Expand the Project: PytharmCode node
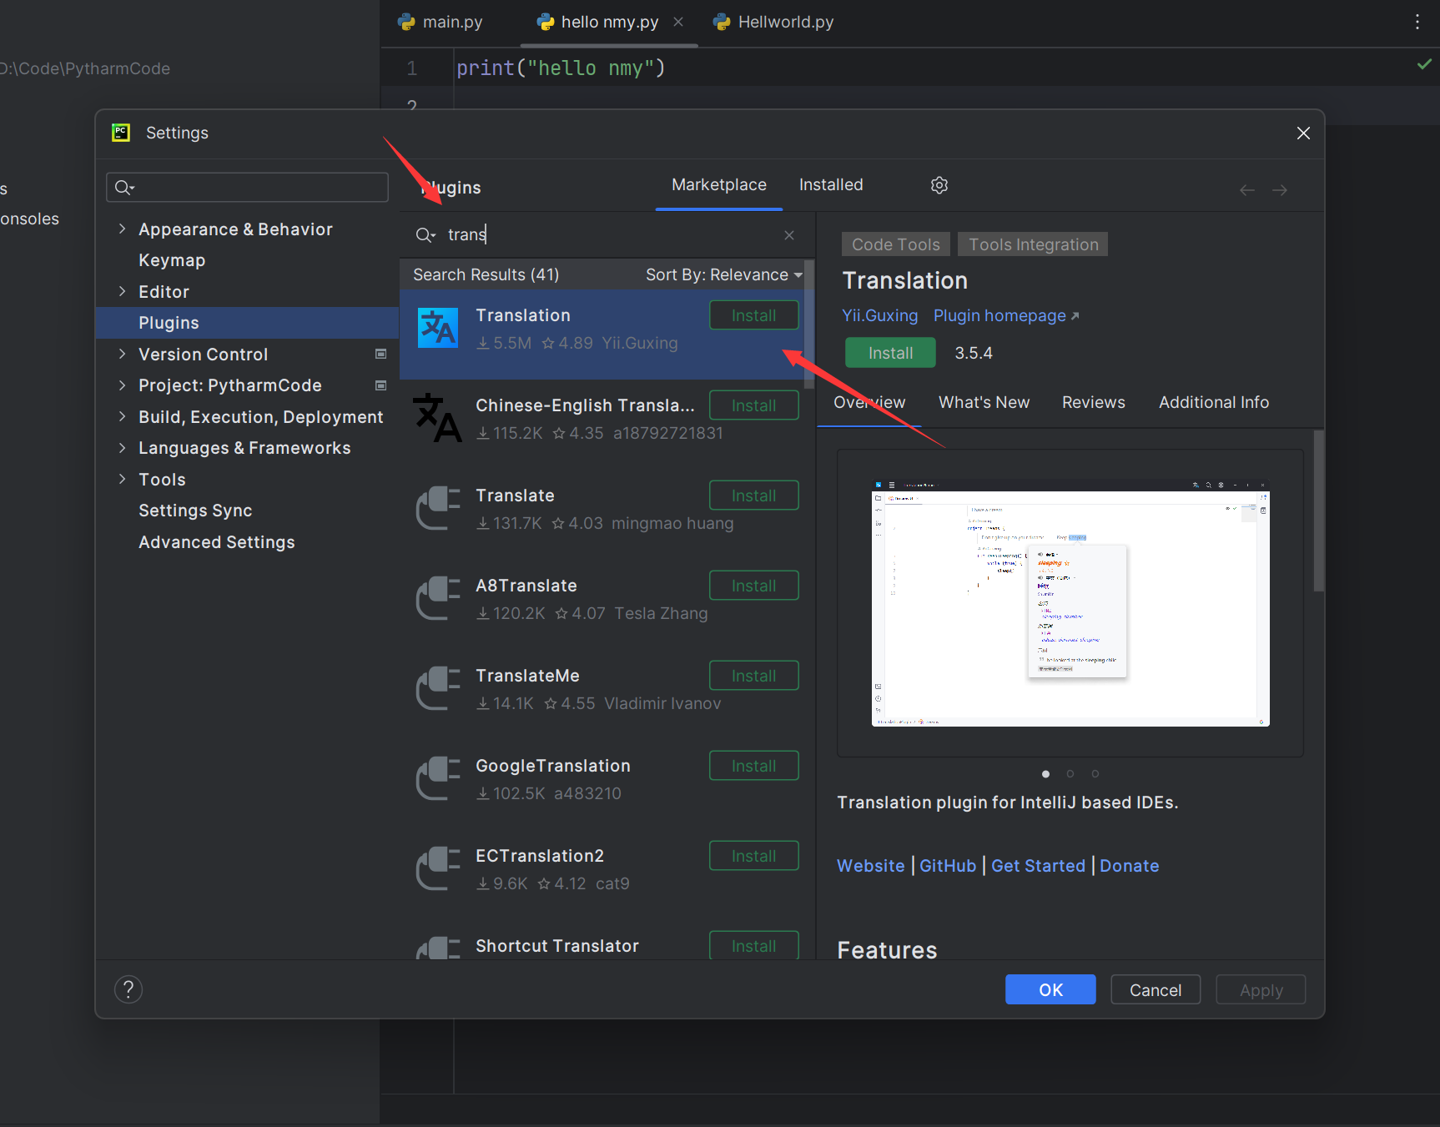Image resolution: width=1440 pixels, height=1127 pixels. tap(123, 385)
